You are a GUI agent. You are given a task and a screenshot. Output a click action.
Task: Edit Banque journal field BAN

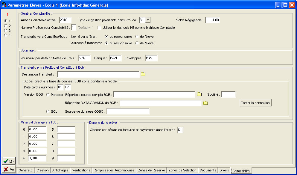click(115, 58)
